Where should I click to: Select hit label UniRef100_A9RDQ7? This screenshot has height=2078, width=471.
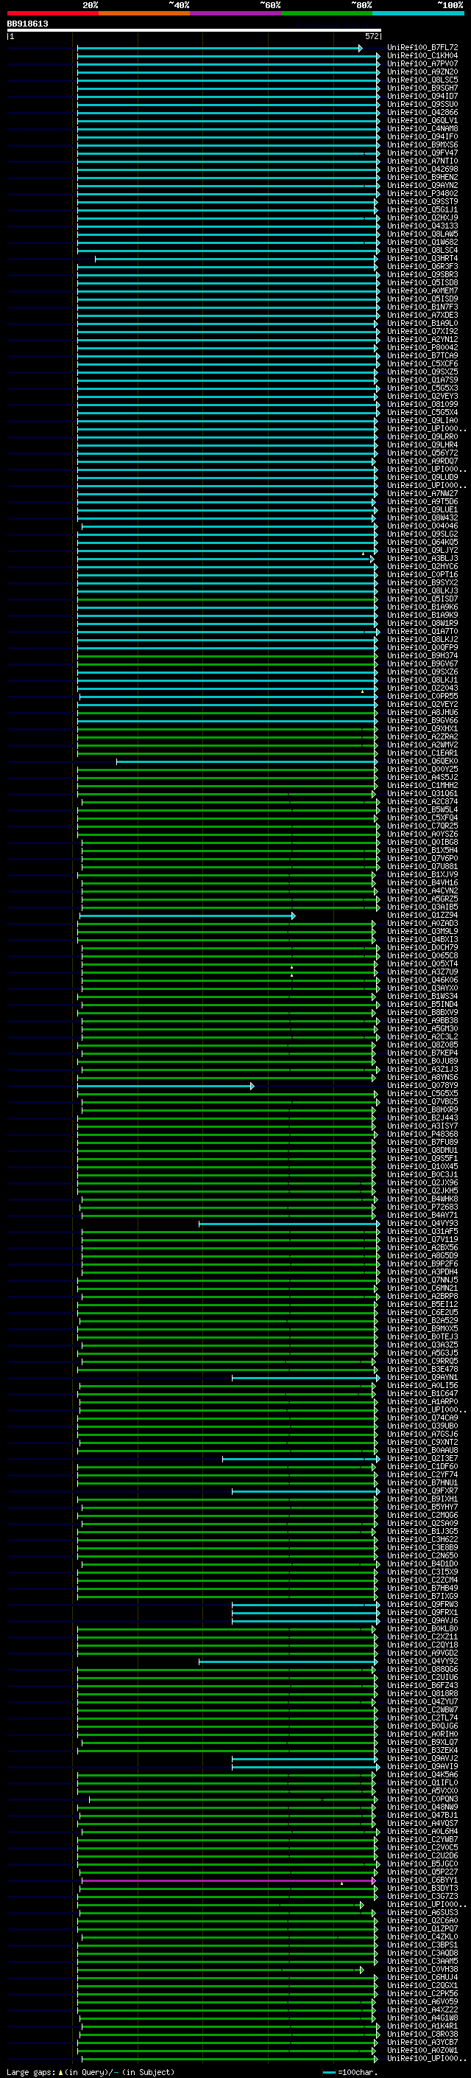coord(422,461)
